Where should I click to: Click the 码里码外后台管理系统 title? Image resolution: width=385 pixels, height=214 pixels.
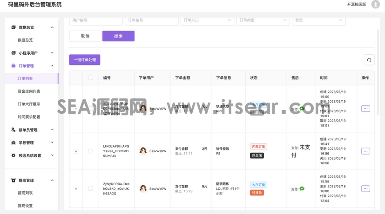tap(35, 4)
